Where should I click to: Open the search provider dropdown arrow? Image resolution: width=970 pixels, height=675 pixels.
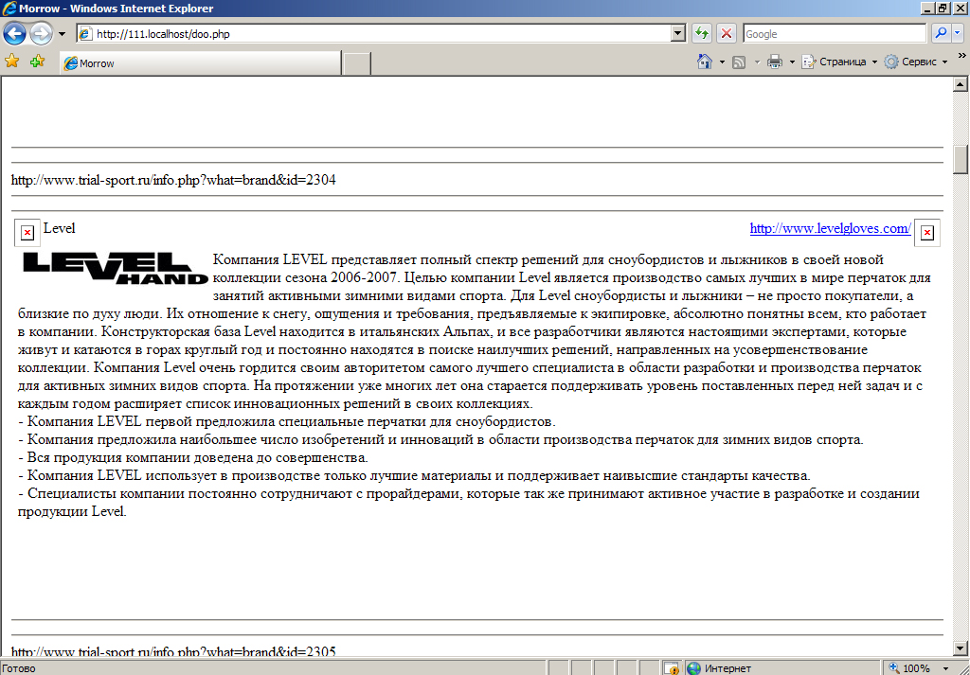coord(957,33)
